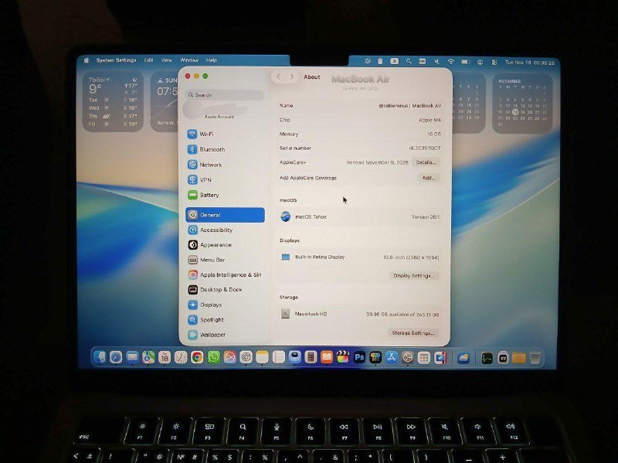
Task: Click the Display Settings button
Action: [x=413, y=275]
